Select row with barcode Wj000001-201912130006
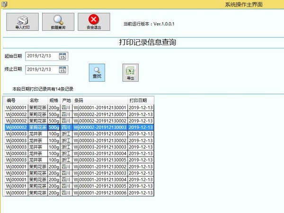The height and width of the screenshot is (213, 284). coord(100,194)
